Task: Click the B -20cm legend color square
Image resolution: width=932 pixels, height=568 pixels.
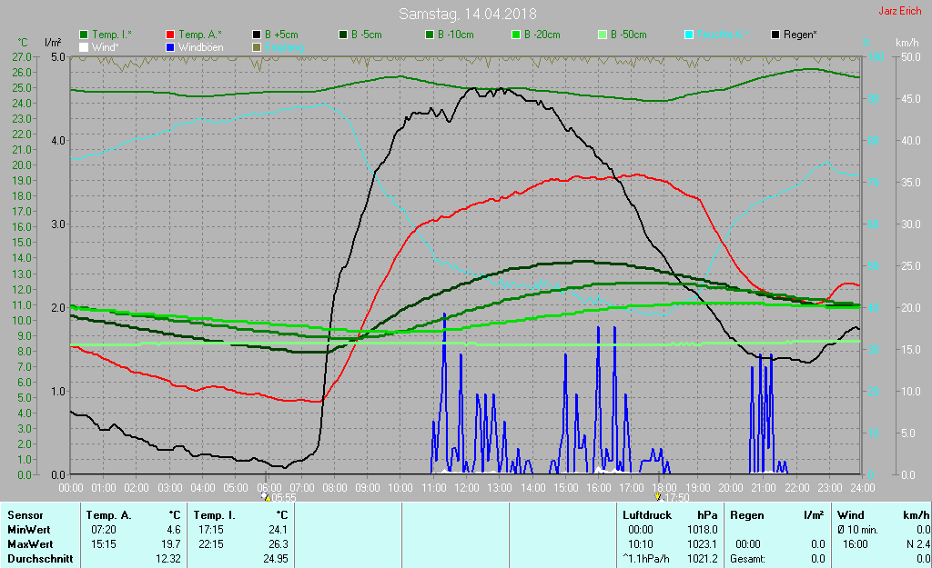Action: click(x=517, y=35)
